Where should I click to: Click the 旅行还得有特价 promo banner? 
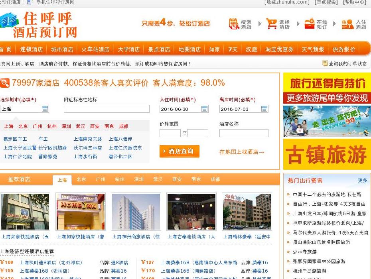click(327, 88)
